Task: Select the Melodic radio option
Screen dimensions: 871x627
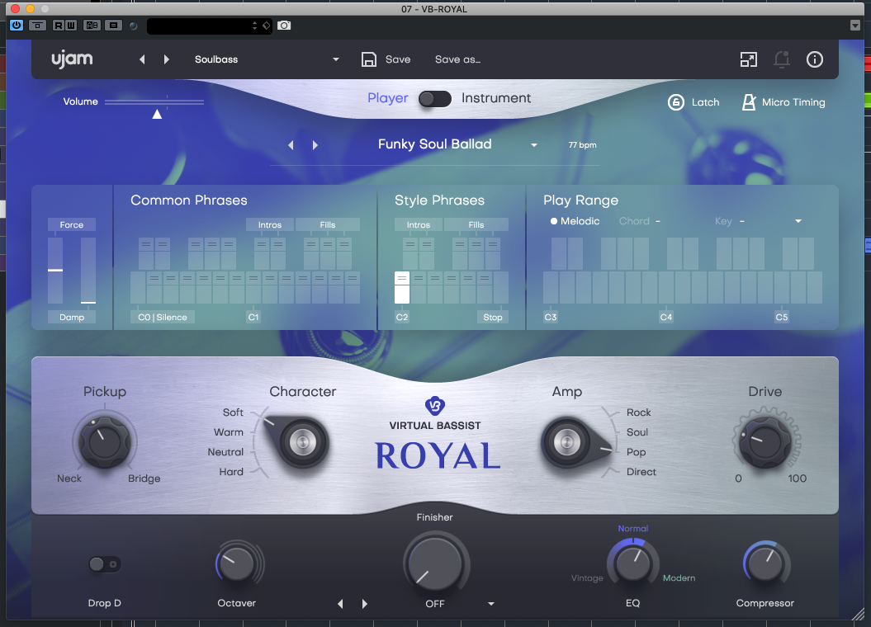Action: pos(554,221)
